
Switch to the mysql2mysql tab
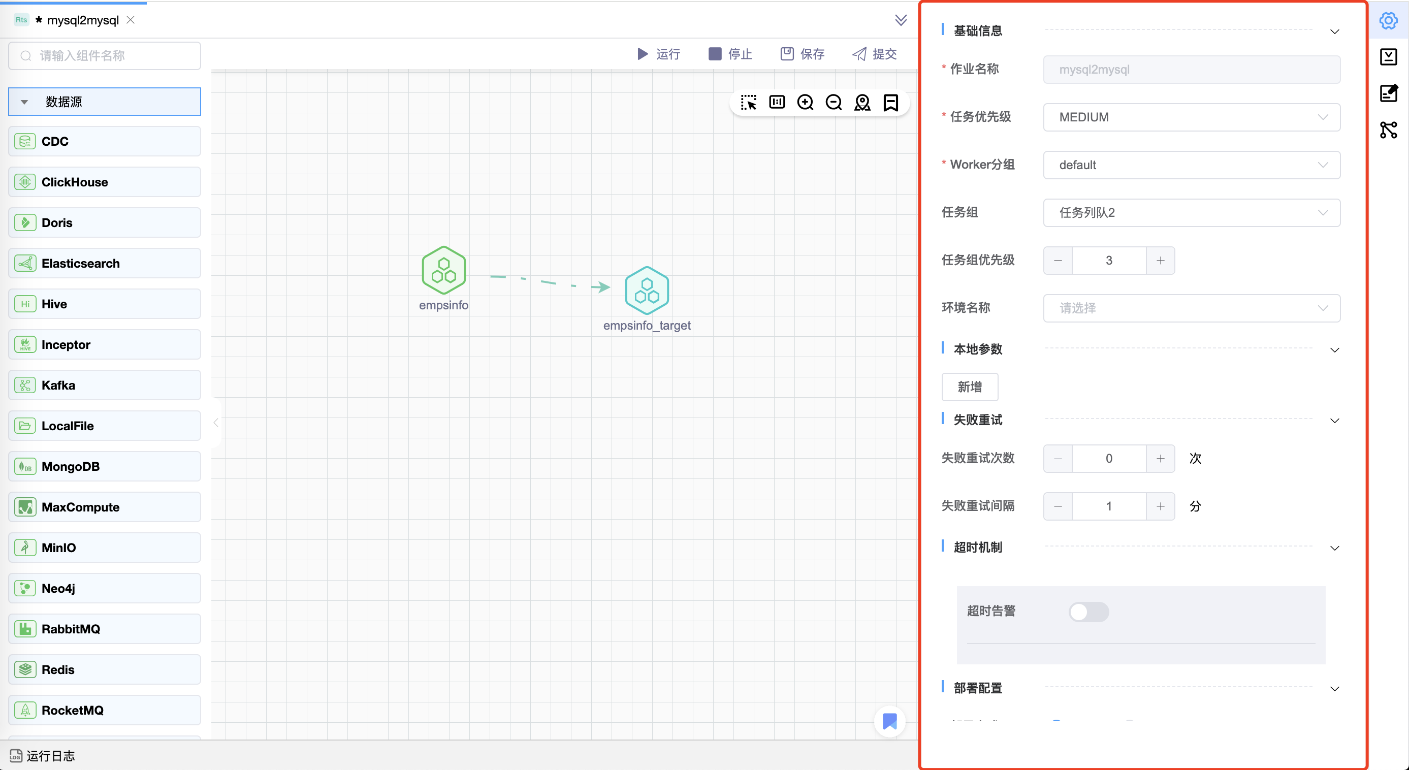pyautogui.click(x=83, y=20)
